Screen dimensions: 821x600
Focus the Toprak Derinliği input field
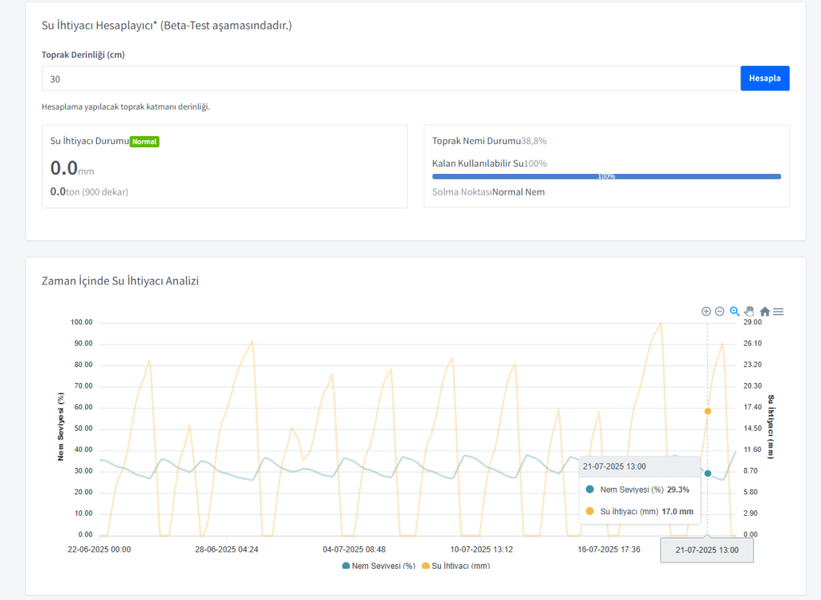click(x=390, y=79)
